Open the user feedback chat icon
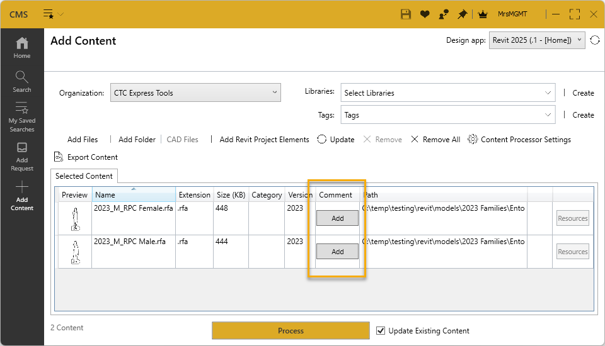This screenshot has width=605, height=346. tap(444, 14)
